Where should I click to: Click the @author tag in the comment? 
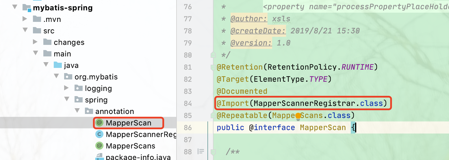pos(249,19)
